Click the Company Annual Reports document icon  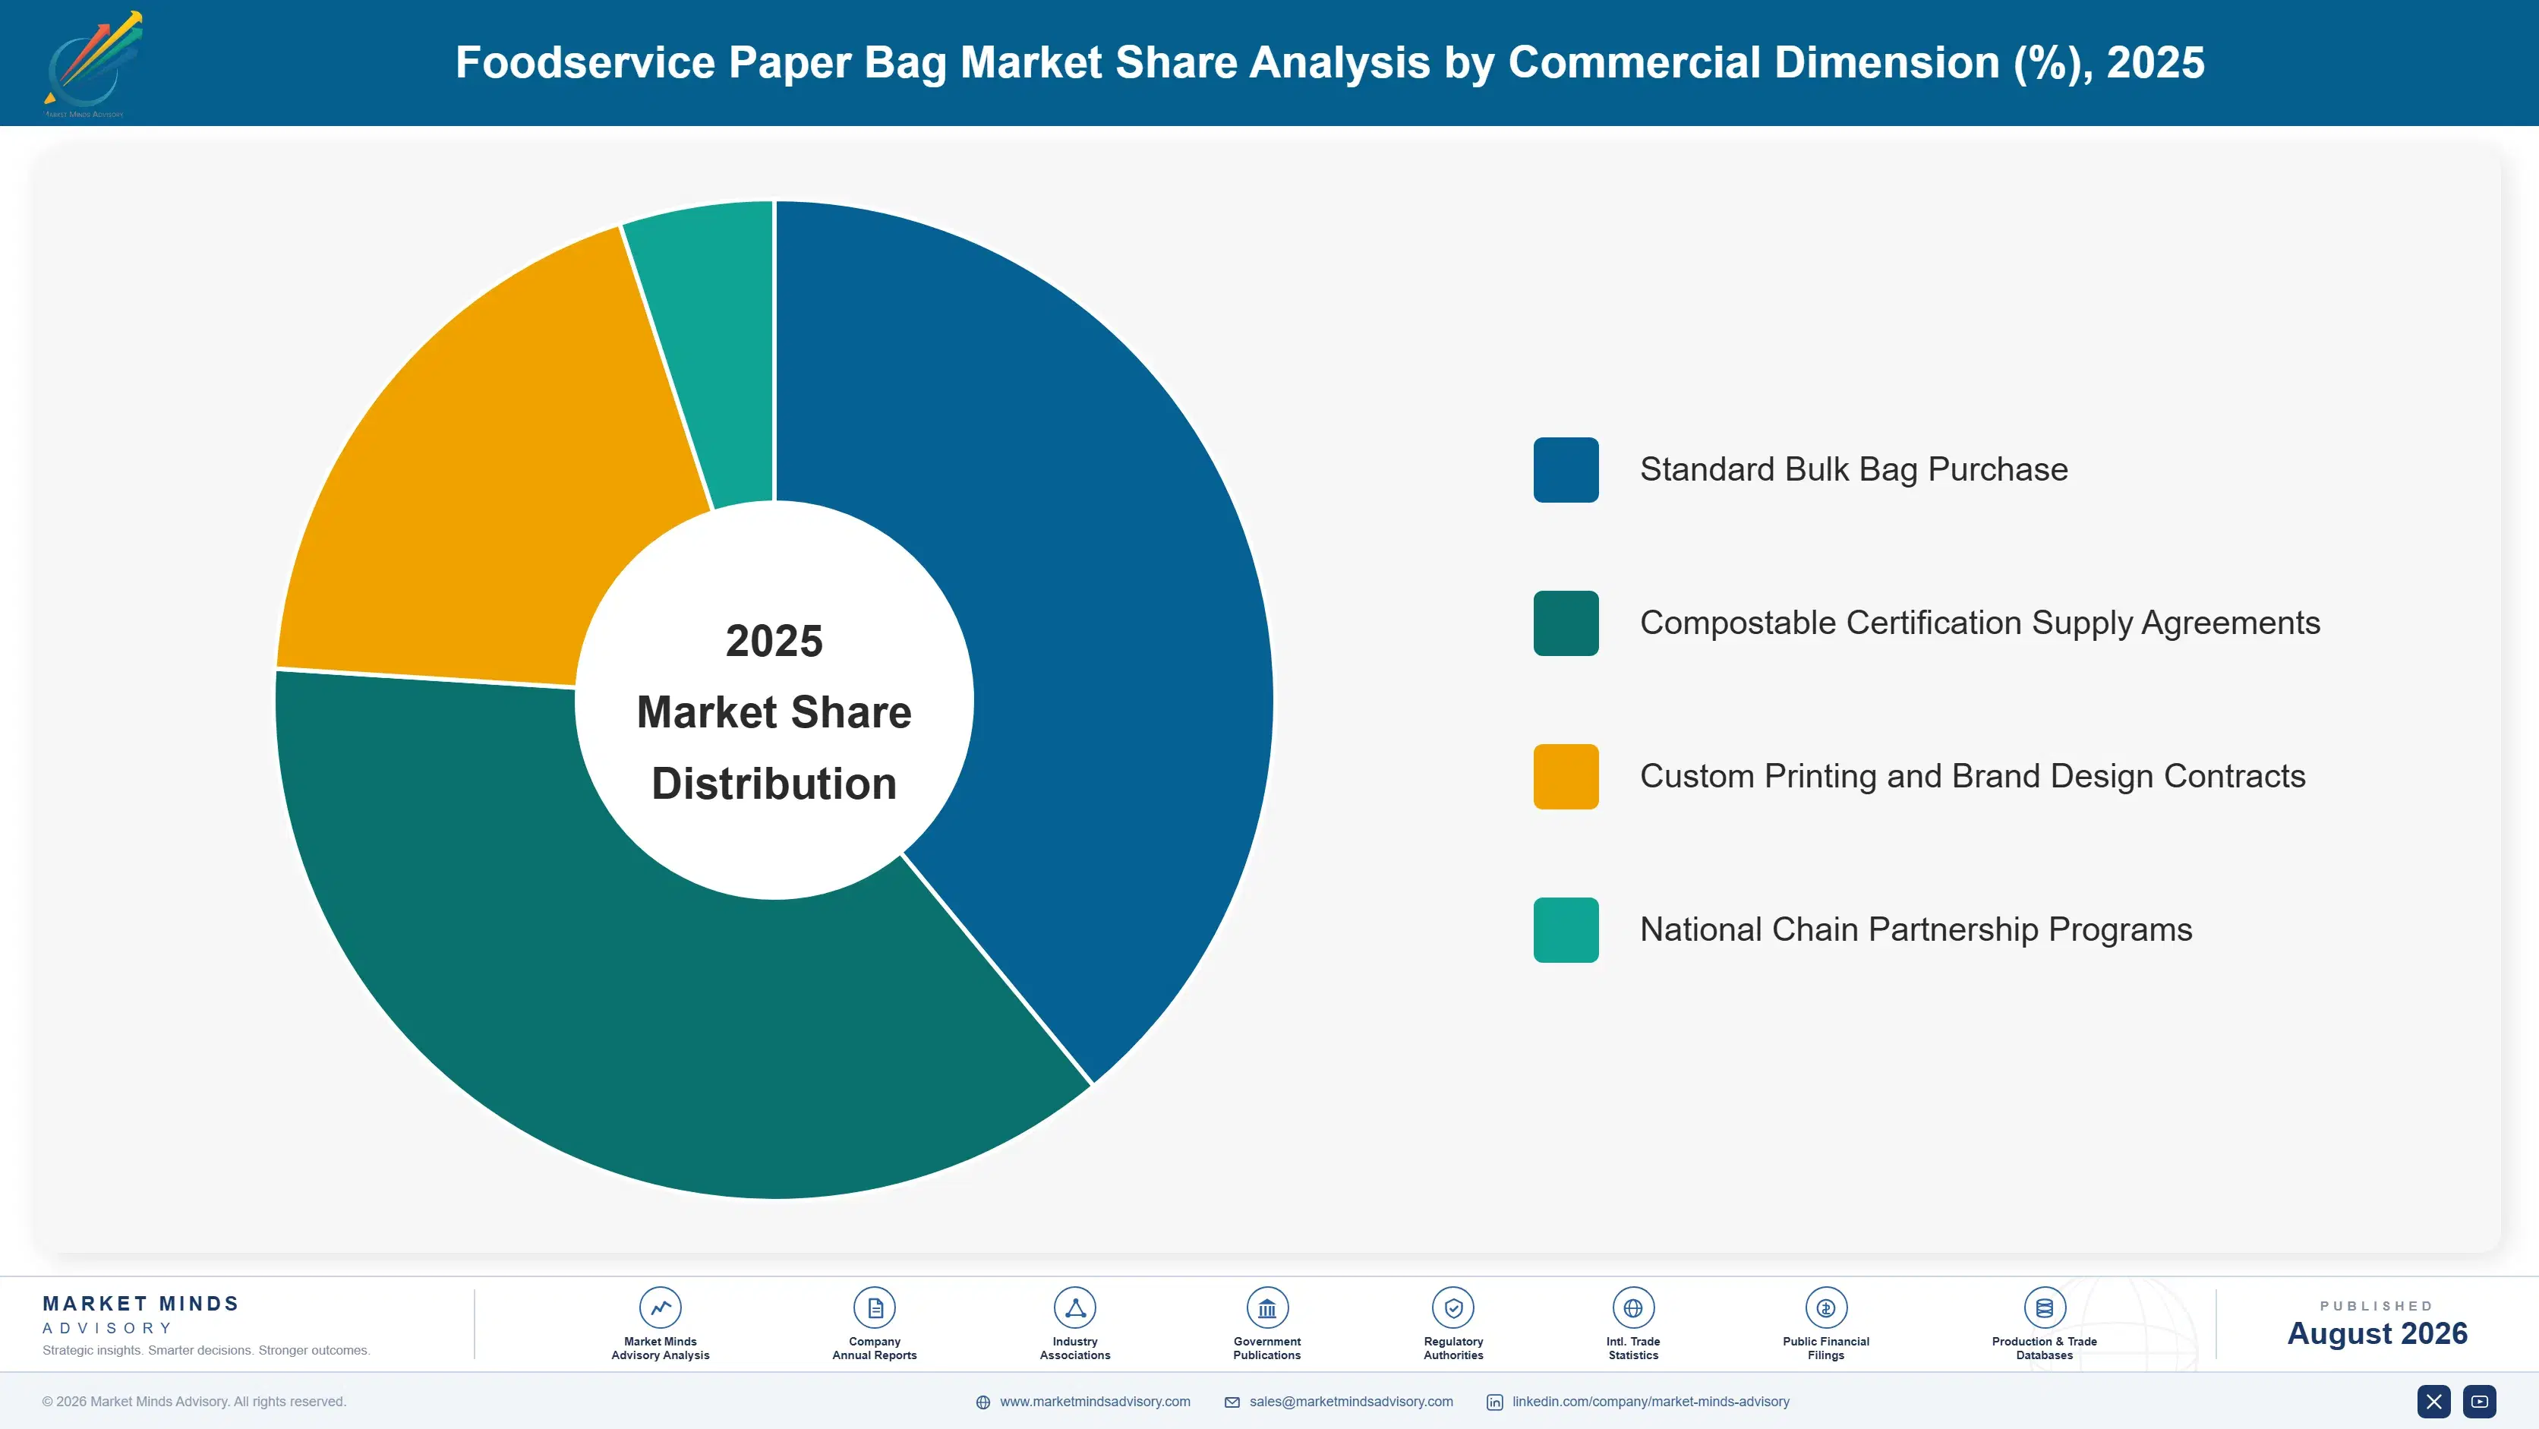pos(874,1308)
